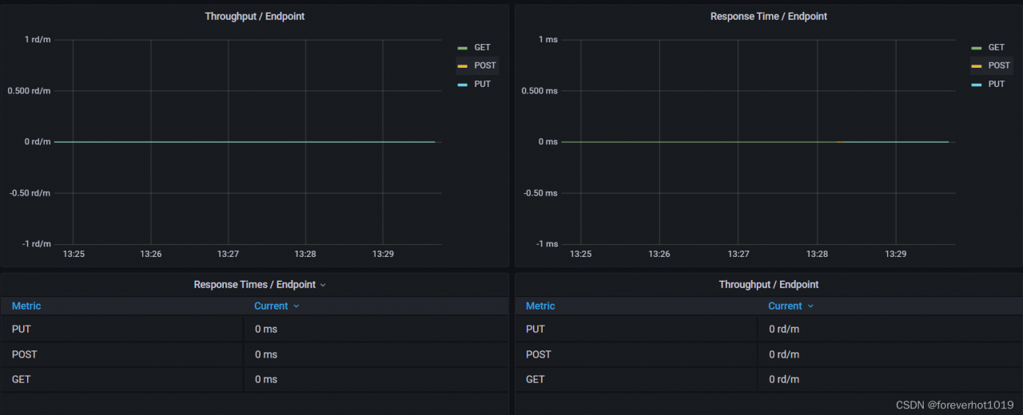Pick color for GET swatch in Throughput legend
The image size is (1023, 415).
462,48
